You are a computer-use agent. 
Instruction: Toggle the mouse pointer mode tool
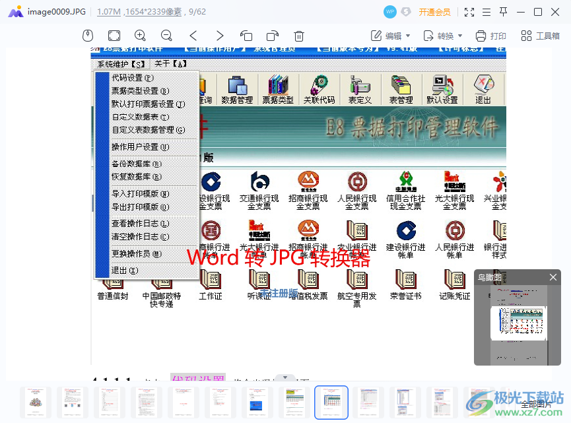pos(88,36)
